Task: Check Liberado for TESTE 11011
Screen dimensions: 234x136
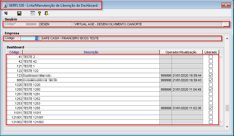Action: pyautogui.click(x=211, y=112)
